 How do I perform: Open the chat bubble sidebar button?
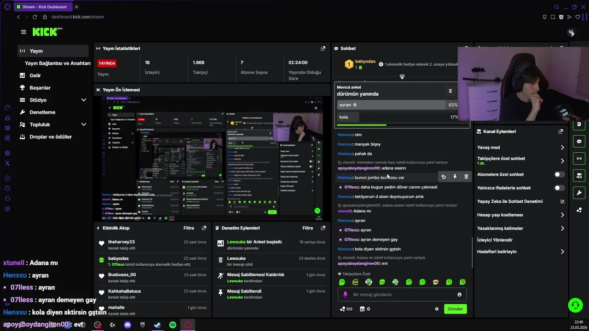pyautogui.click(x=579, y=141)
